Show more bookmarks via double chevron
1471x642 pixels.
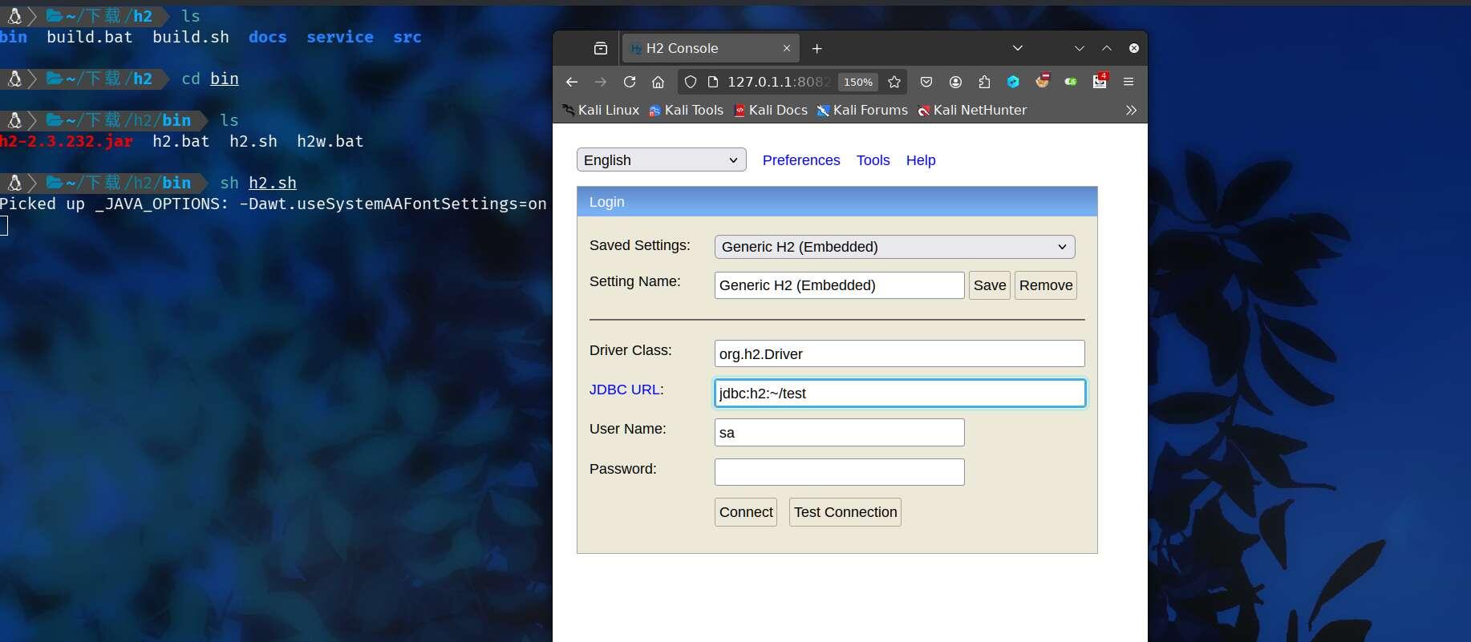[x=1131, y=111]
